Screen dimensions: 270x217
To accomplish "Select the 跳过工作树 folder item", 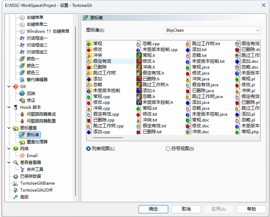I will coord(101,73).
